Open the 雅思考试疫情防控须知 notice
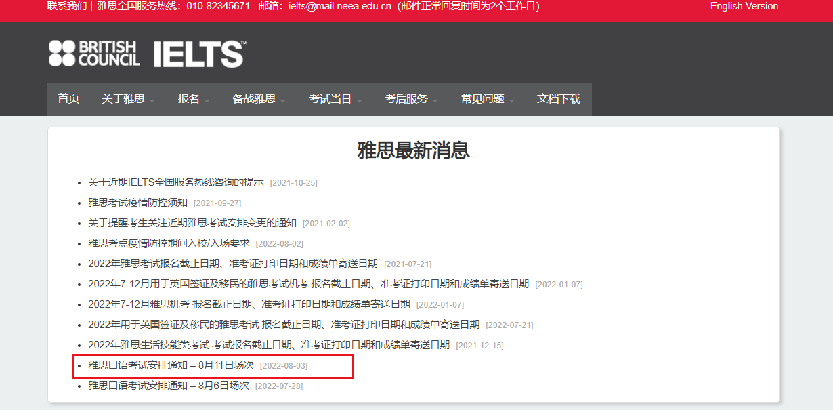Screen dimensions: 833x410 [x=137, y=203]
